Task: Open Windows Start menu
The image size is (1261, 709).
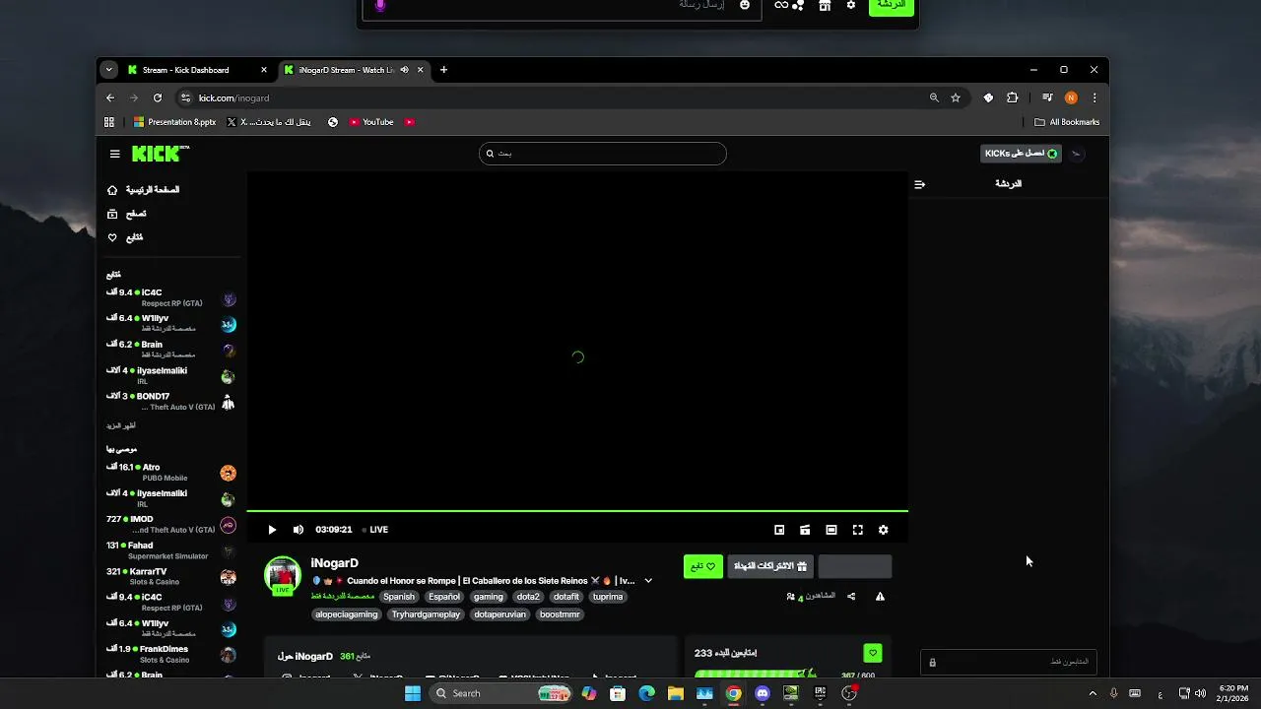Action: (413, 693)
